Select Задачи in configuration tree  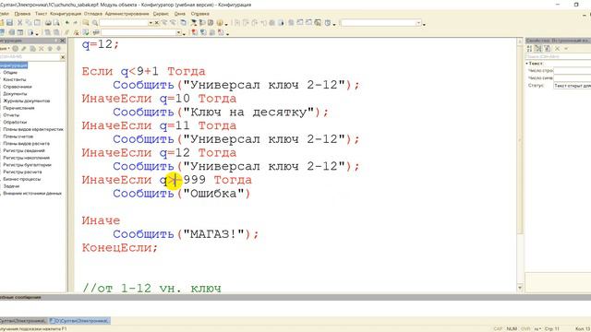(11, 186)
